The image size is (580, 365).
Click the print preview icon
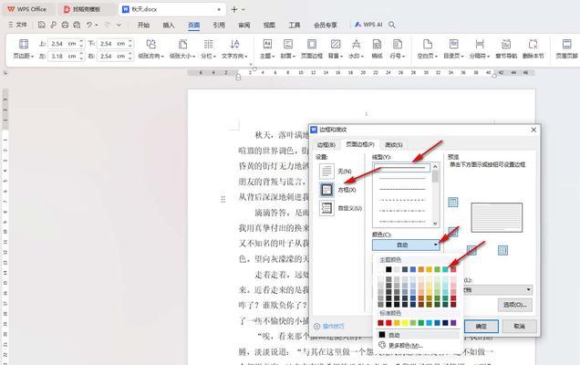coord(77,25)
